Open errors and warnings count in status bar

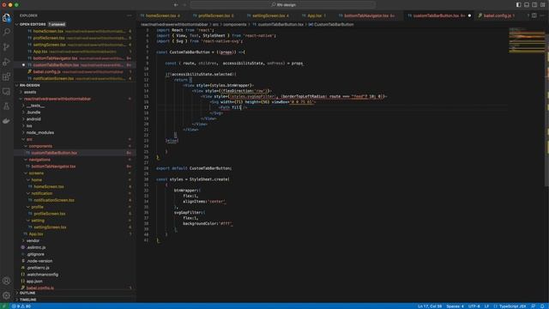21,306
